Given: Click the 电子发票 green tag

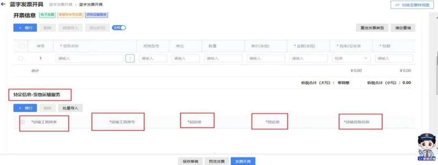Looking at the screenshot, I should click(x=47, y=14).
